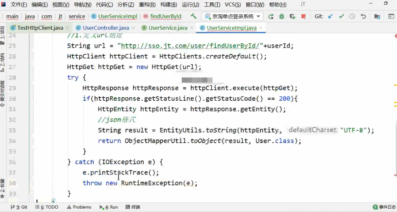Screen dimensions: 397x212
Task: Click the green hammer build icon
Action: pos(194,16)
